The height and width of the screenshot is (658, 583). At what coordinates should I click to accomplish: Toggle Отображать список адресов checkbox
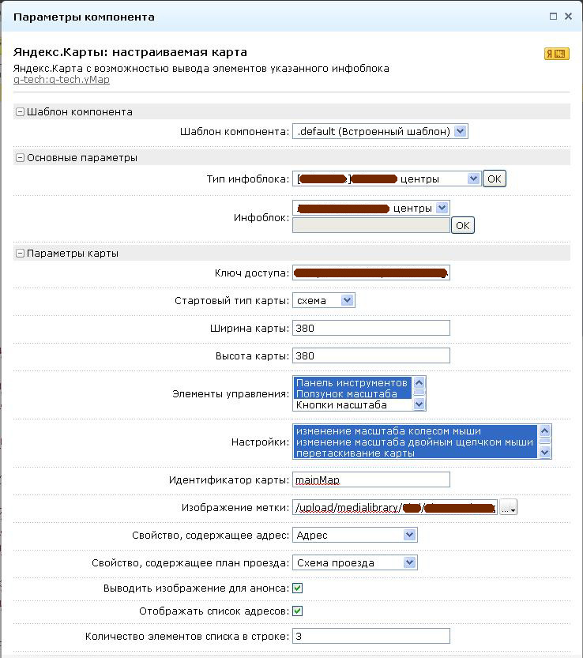click(x=298, y=611)
